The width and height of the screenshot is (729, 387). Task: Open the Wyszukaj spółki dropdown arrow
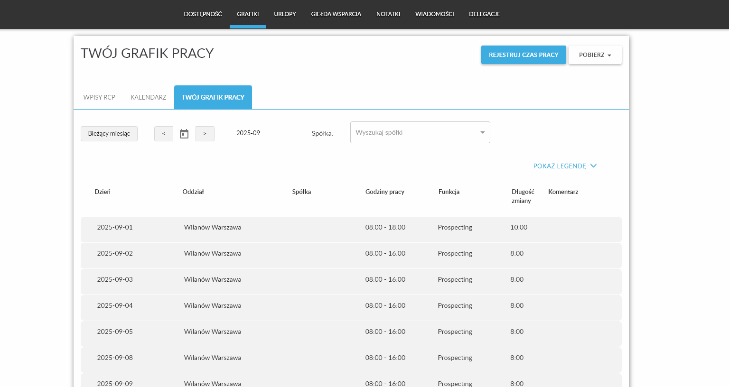(x=482, y=132)
